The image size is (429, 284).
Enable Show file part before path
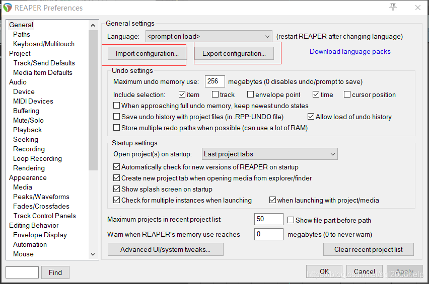tap(291, 220)
